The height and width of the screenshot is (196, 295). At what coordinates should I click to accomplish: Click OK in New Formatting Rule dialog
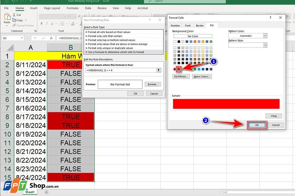(x=135, y=94)
